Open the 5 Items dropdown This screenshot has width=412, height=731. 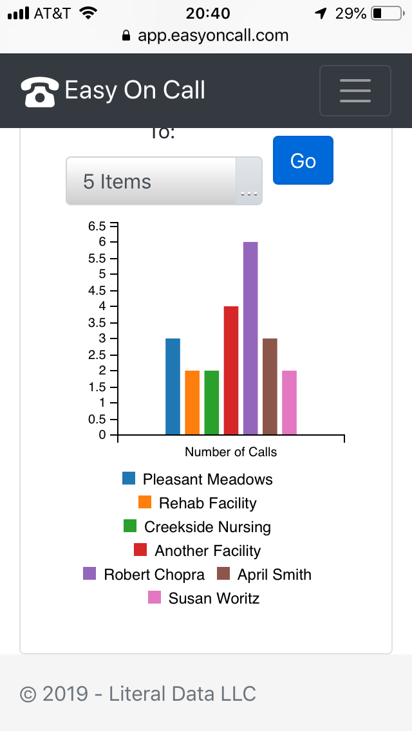tap(152, 181)
